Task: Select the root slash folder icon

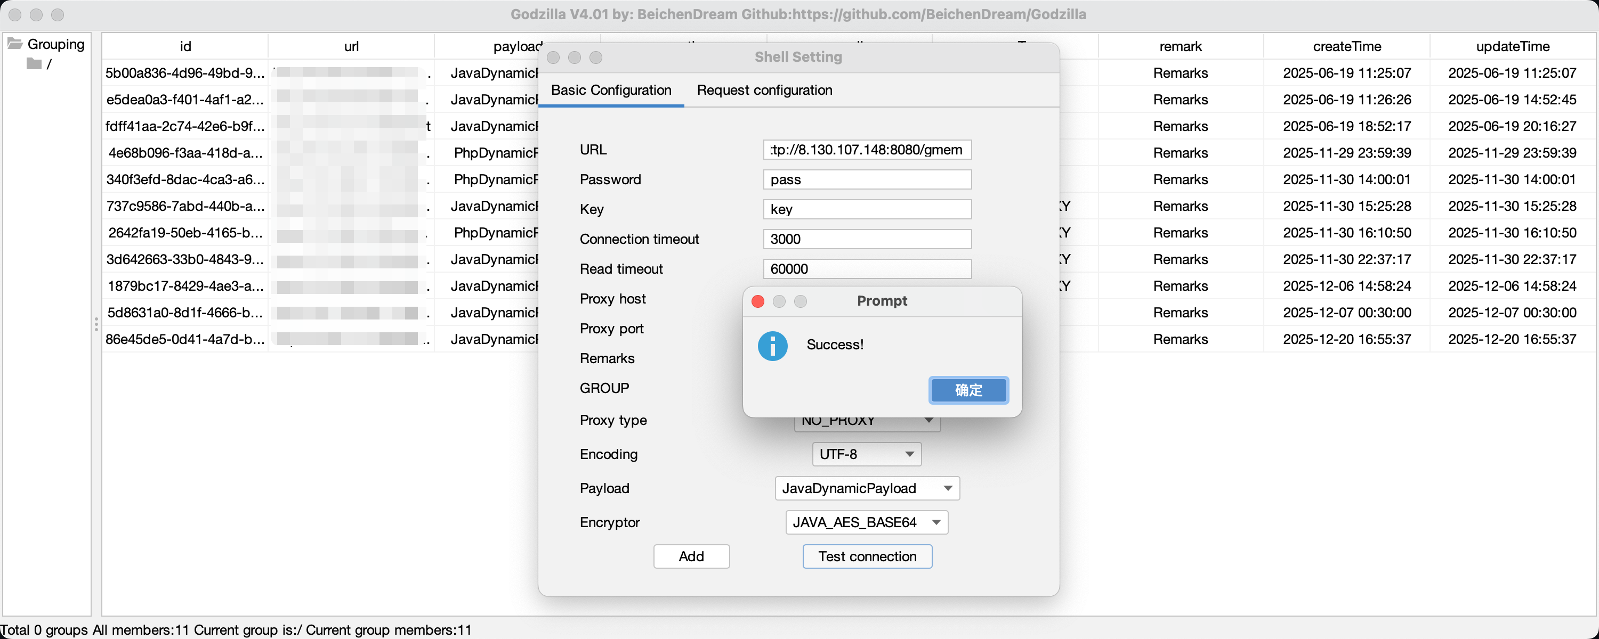Action: (x=34, y=64)
